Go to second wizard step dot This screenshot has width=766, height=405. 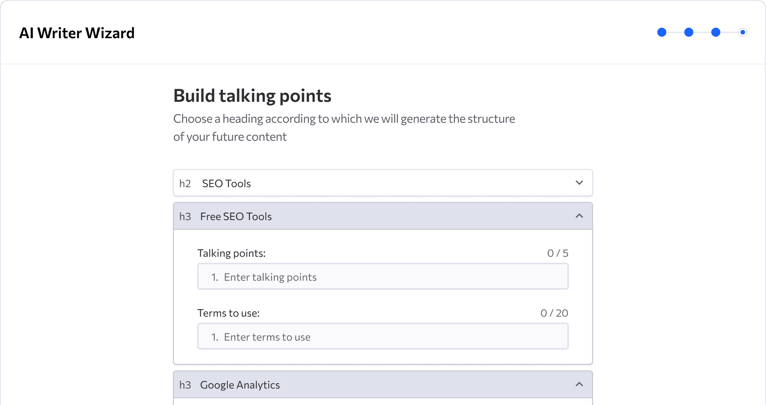[689, 32]
